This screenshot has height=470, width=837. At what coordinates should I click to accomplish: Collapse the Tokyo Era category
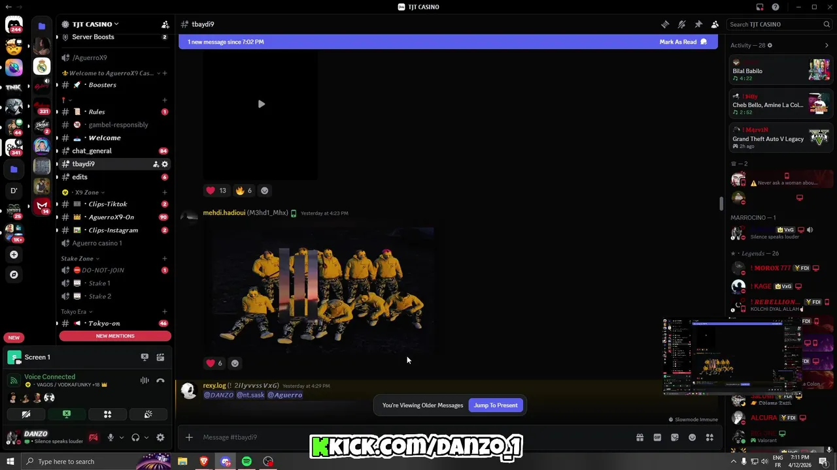(x=77, y=312)
